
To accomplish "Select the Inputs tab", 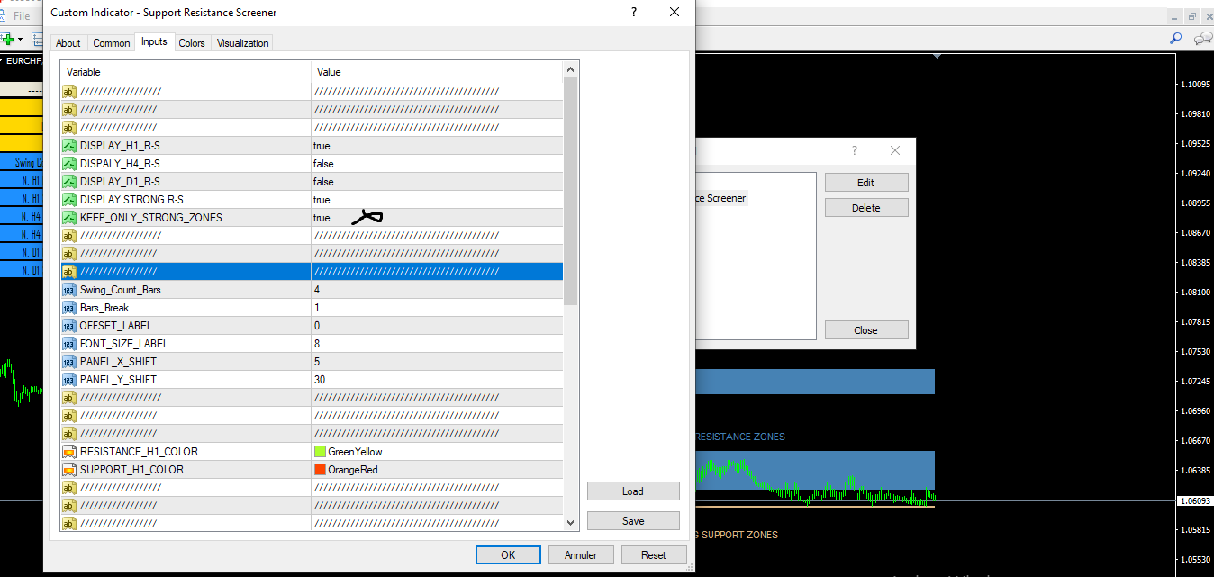I will point(154,41).
